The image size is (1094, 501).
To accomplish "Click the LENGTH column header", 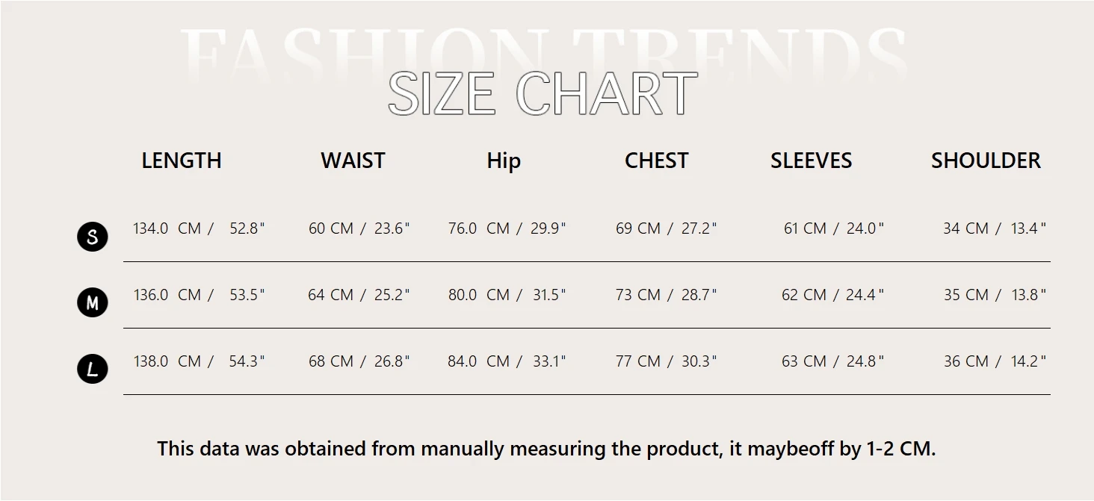I will 182,161.
